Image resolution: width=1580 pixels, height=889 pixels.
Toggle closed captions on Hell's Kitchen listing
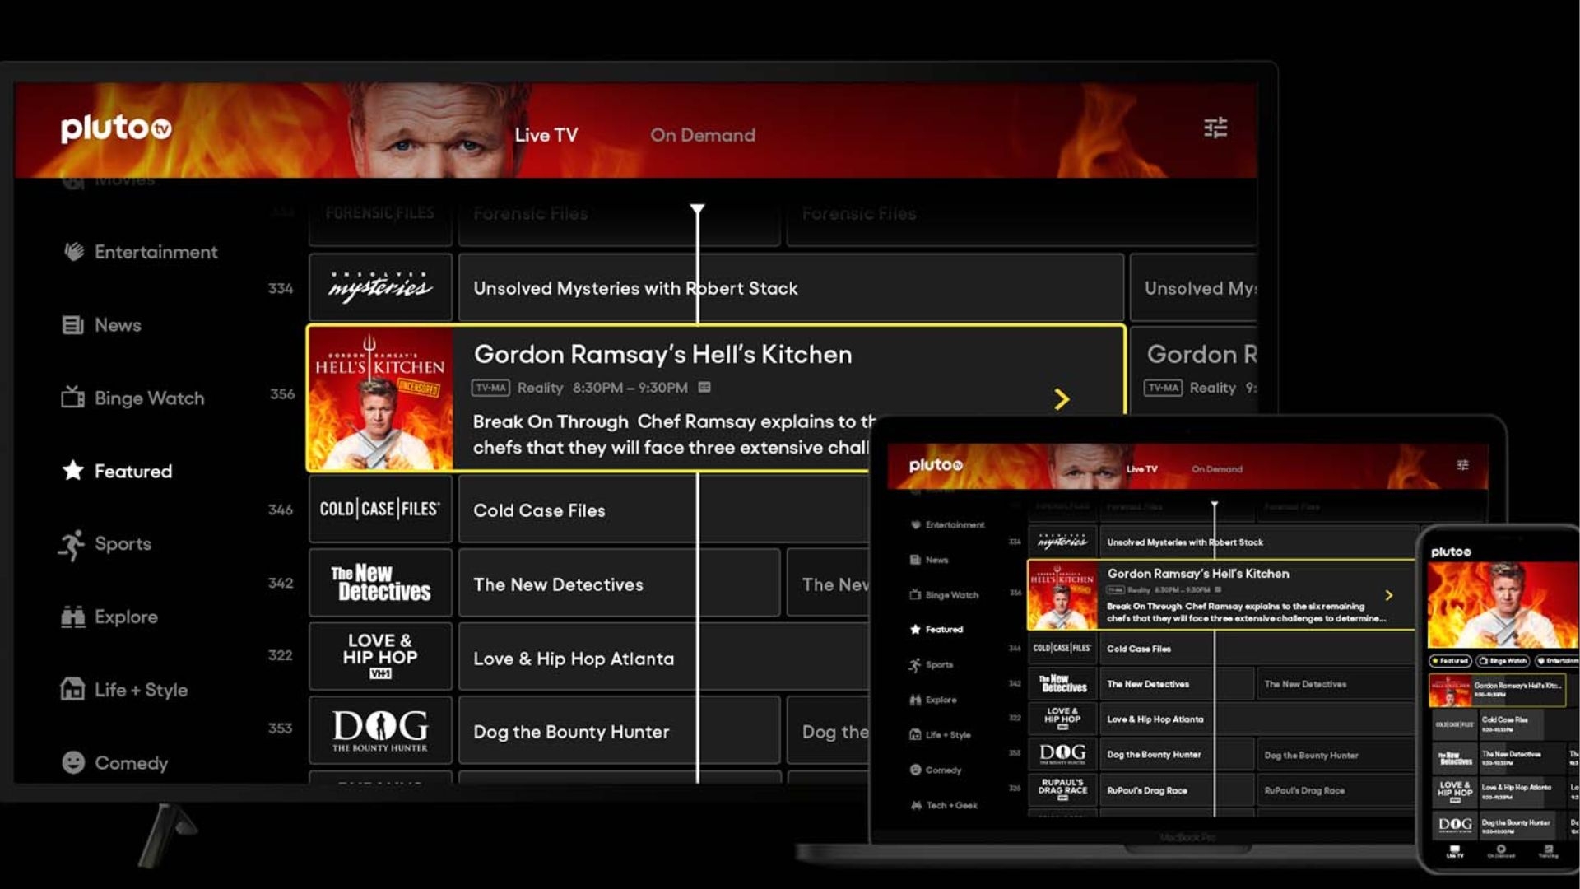click(704, 388)
